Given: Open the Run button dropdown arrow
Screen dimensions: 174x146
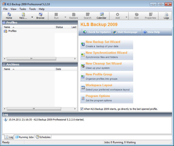Looking at the screenshot, I should click(x=65, y=17).
